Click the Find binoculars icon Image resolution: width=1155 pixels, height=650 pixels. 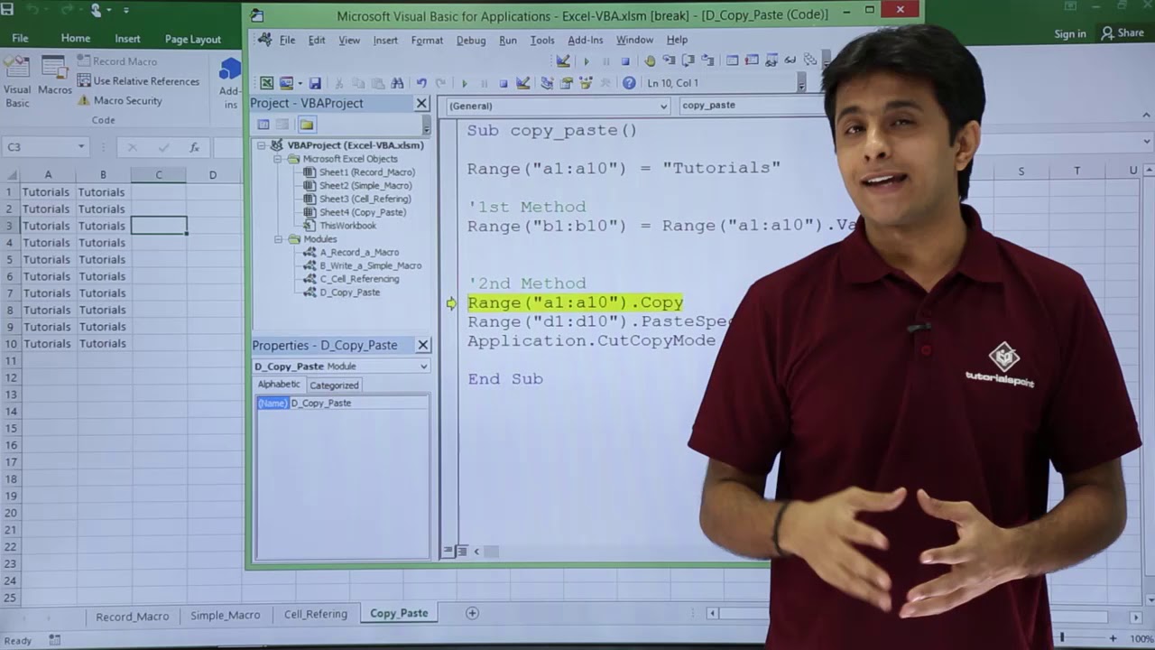click(397, 83)
